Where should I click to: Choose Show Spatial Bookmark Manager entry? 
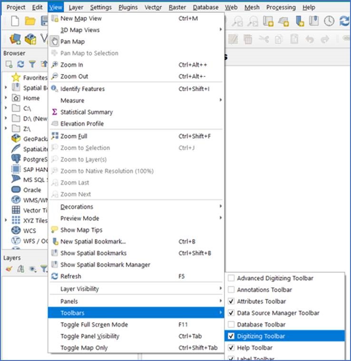pos(136,265)
